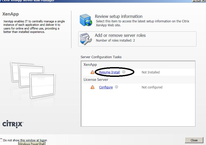Click the warning icon in License Server row
This screenshot has height=145, width=206.
[93, 87]
